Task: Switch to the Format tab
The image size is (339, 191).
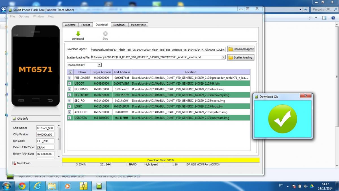Action: [x=86, y=25]
